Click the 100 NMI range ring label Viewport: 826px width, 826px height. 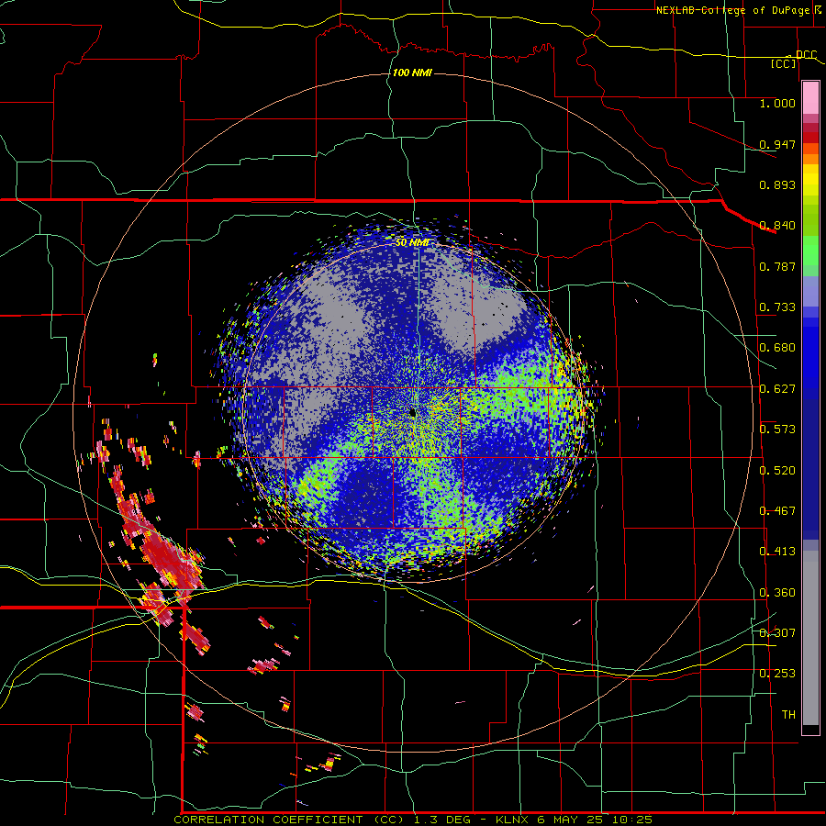[412, 73]
